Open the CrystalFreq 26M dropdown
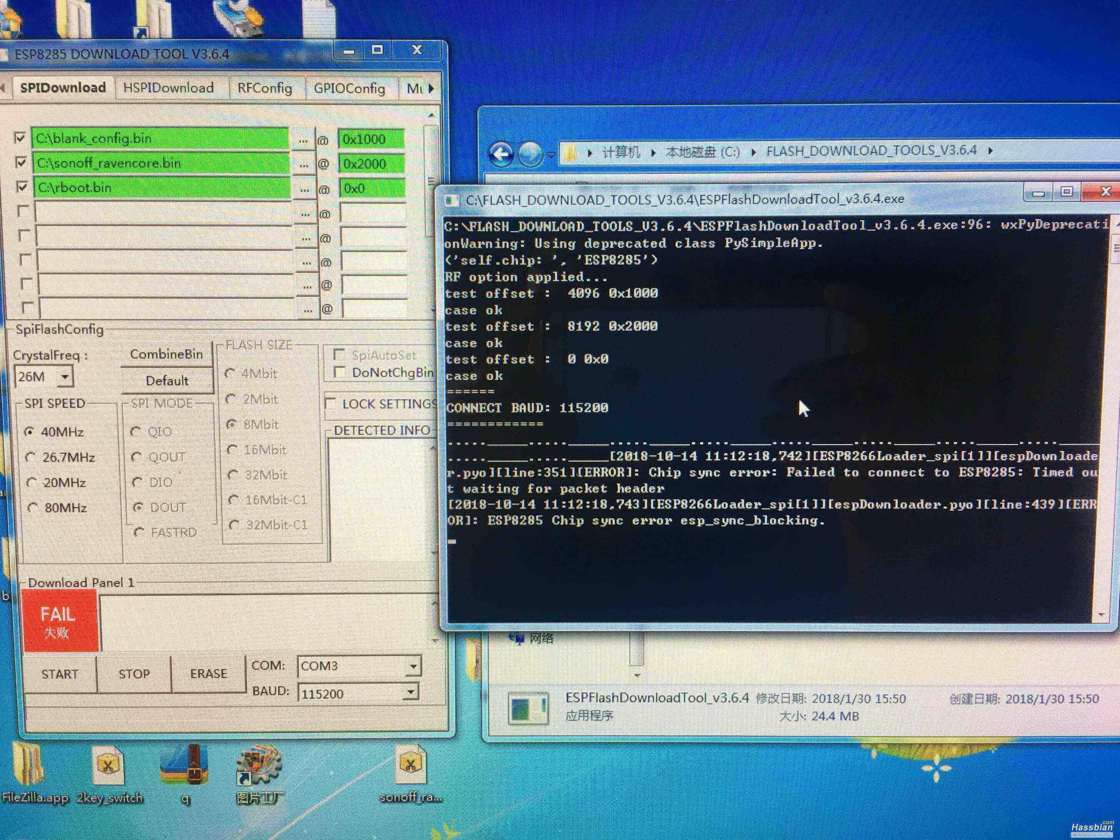Viewport: 1120px width, 840px height. (65, 377)
